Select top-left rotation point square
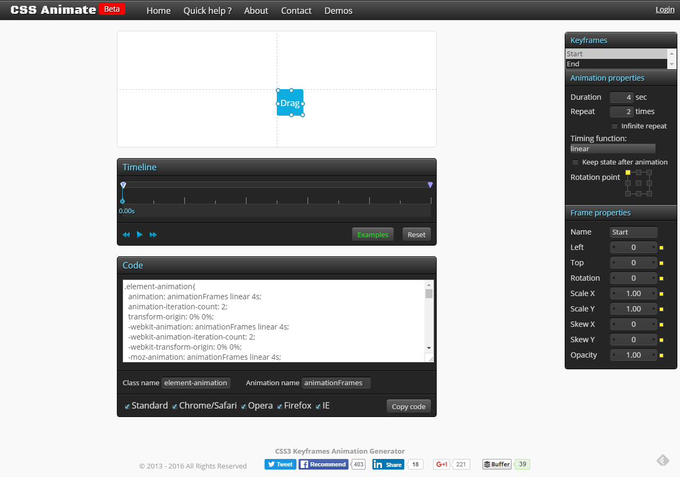 (628, 172)
